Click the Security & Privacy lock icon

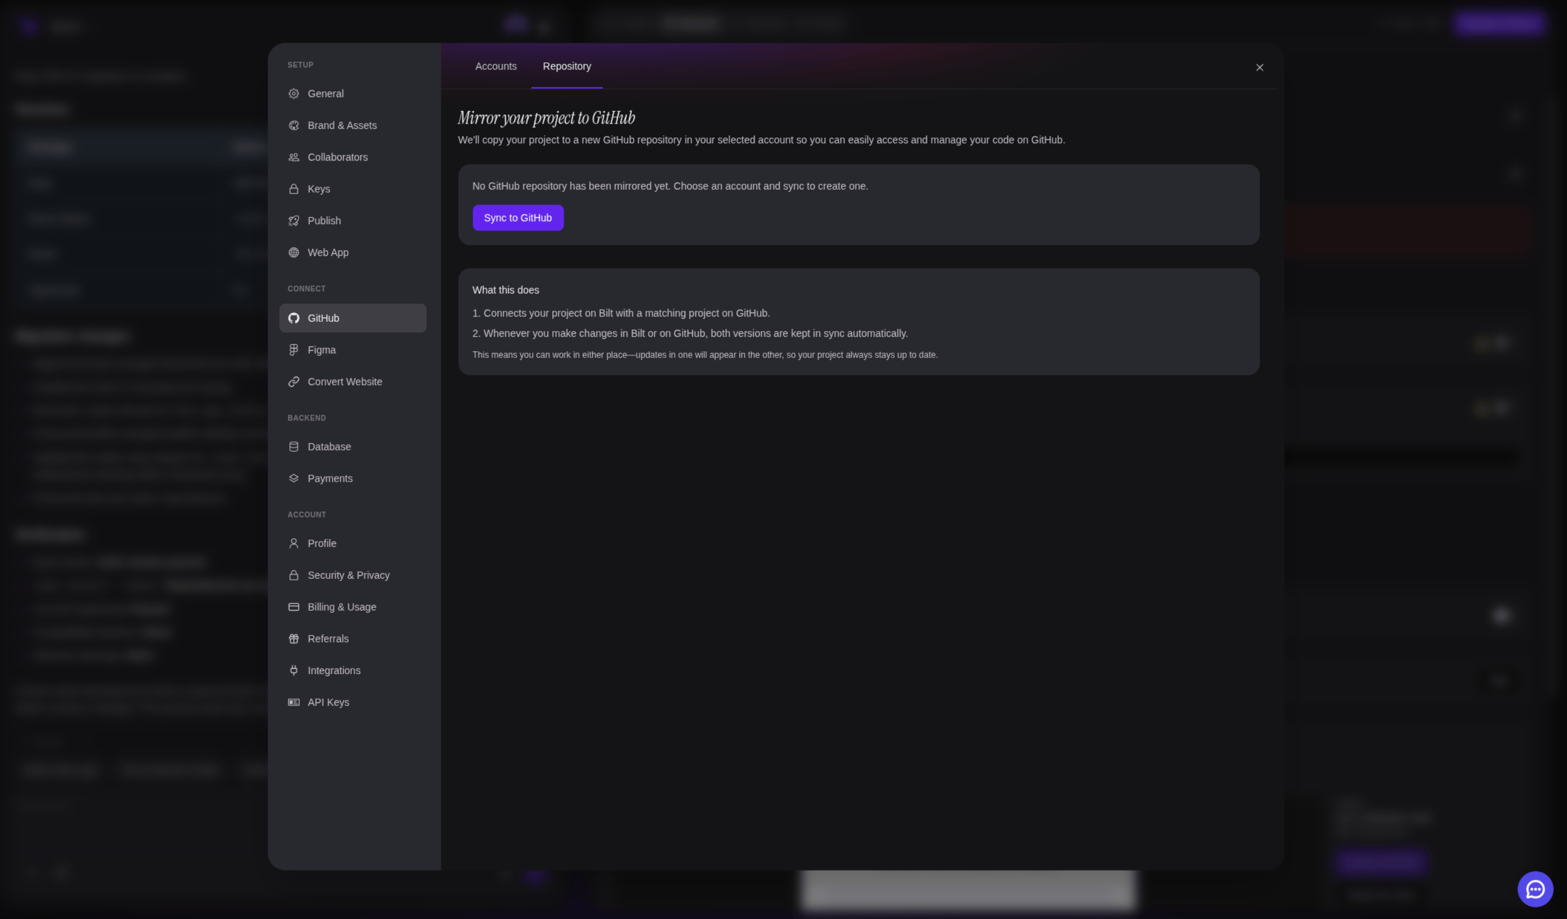pyautogui.click(x=293, y=575)
